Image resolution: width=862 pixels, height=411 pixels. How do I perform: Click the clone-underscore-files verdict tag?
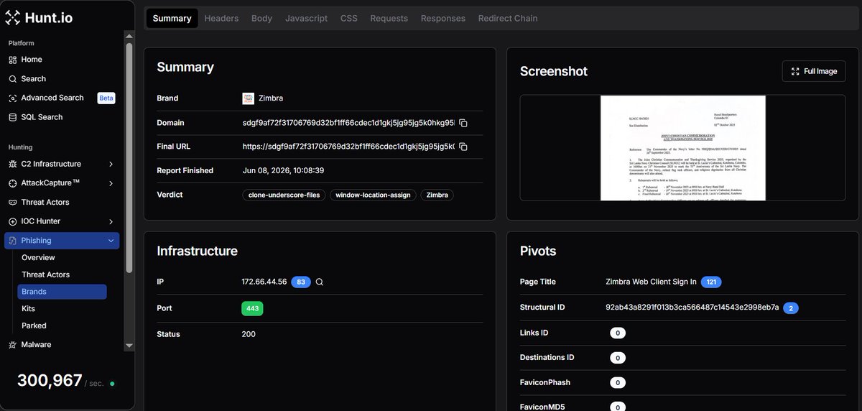point(284,195)
